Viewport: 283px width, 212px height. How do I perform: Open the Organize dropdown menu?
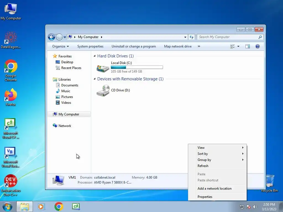point(61,46)
